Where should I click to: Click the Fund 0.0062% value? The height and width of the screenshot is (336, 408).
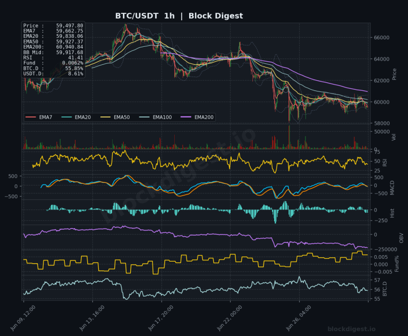click(73, 63)
